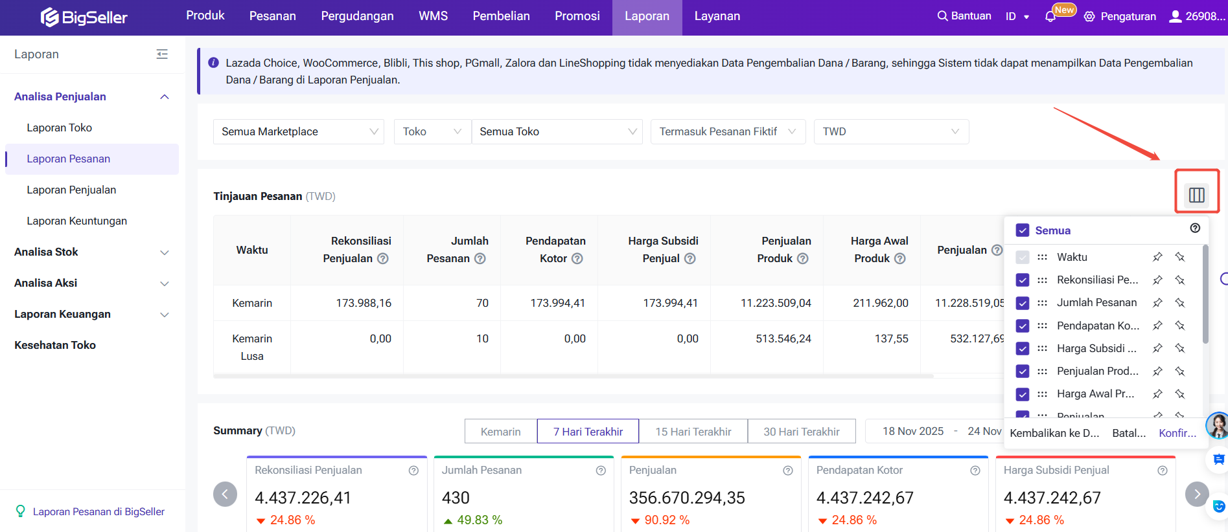Screen dimensions: 1228x532
Task: Open the column settings icon
Action: coord(1196,195)
